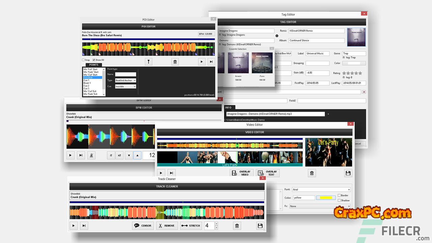Switch to the INFO tab in Tag Editor
The width and height of the screenshot is (432, 243).
[x=228, y=108]
